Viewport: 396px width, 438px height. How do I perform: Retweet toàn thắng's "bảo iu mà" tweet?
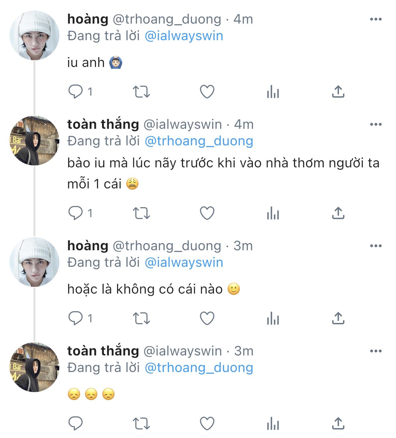(141, 213)
